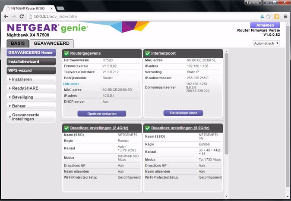Open the Chrome hamburger menu
Screen dimensions: 291x201
coord(285,16)
